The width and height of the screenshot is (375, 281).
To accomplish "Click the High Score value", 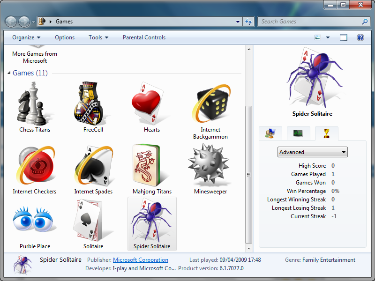I will click(x=333, y=166).
